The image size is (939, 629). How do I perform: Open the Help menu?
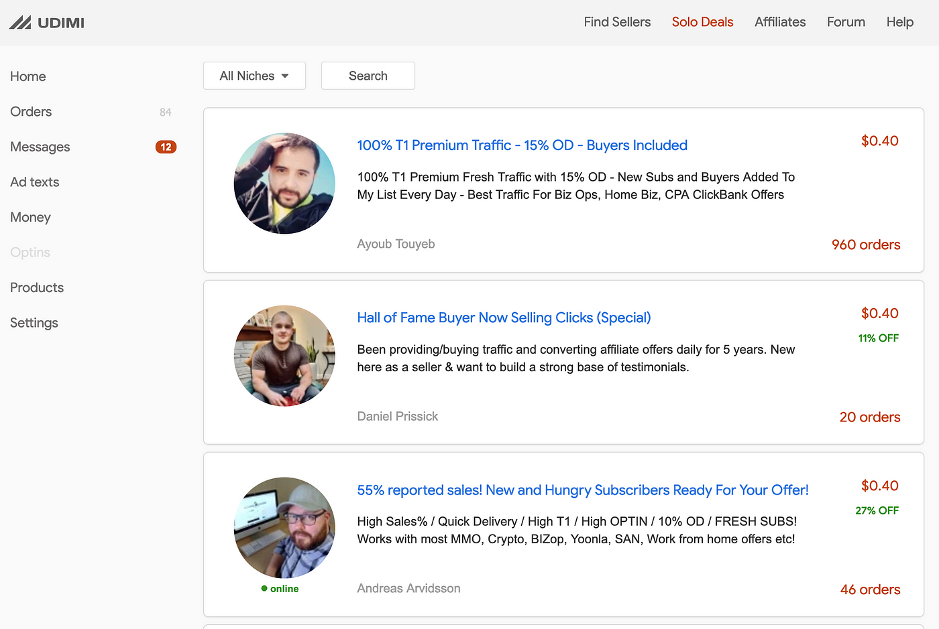pyautogui.click(x=899, y=22)
